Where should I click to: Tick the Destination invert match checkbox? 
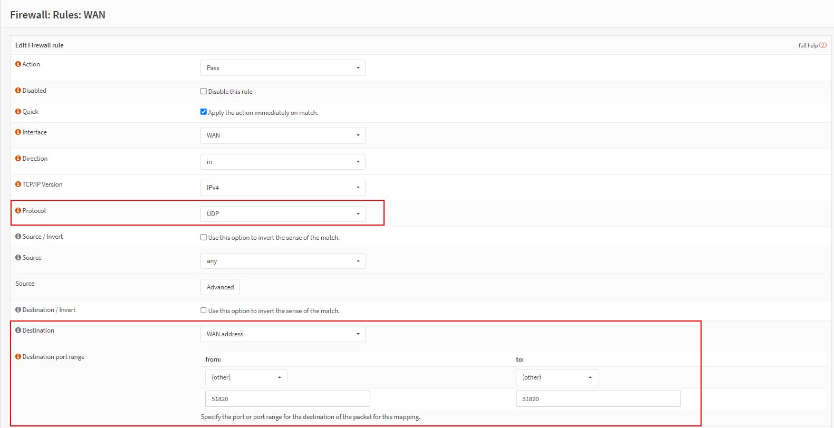tap(204, 310)
